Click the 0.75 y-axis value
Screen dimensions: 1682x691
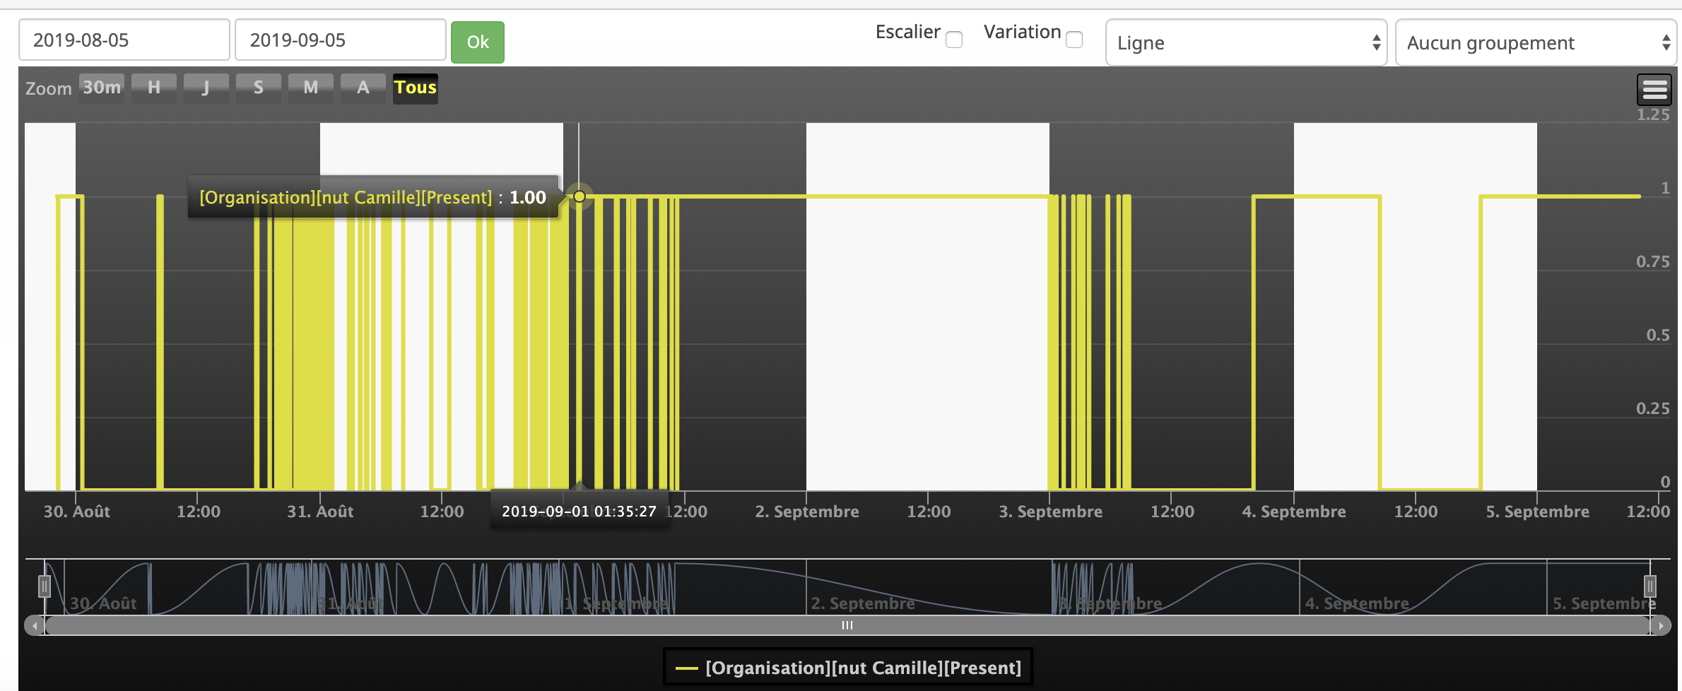pyautogui.click(x=1654, y=261)
